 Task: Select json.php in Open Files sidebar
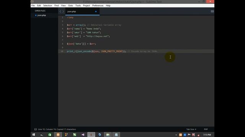coord(42,15)
